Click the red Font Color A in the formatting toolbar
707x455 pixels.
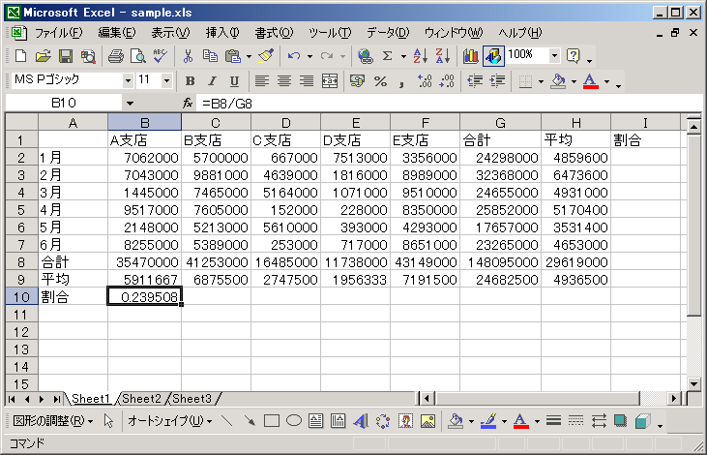(x=590, y=81)
